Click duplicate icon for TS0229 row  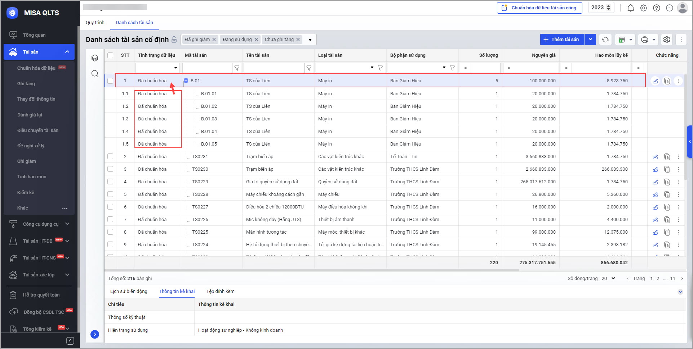[x=667, y=182]
